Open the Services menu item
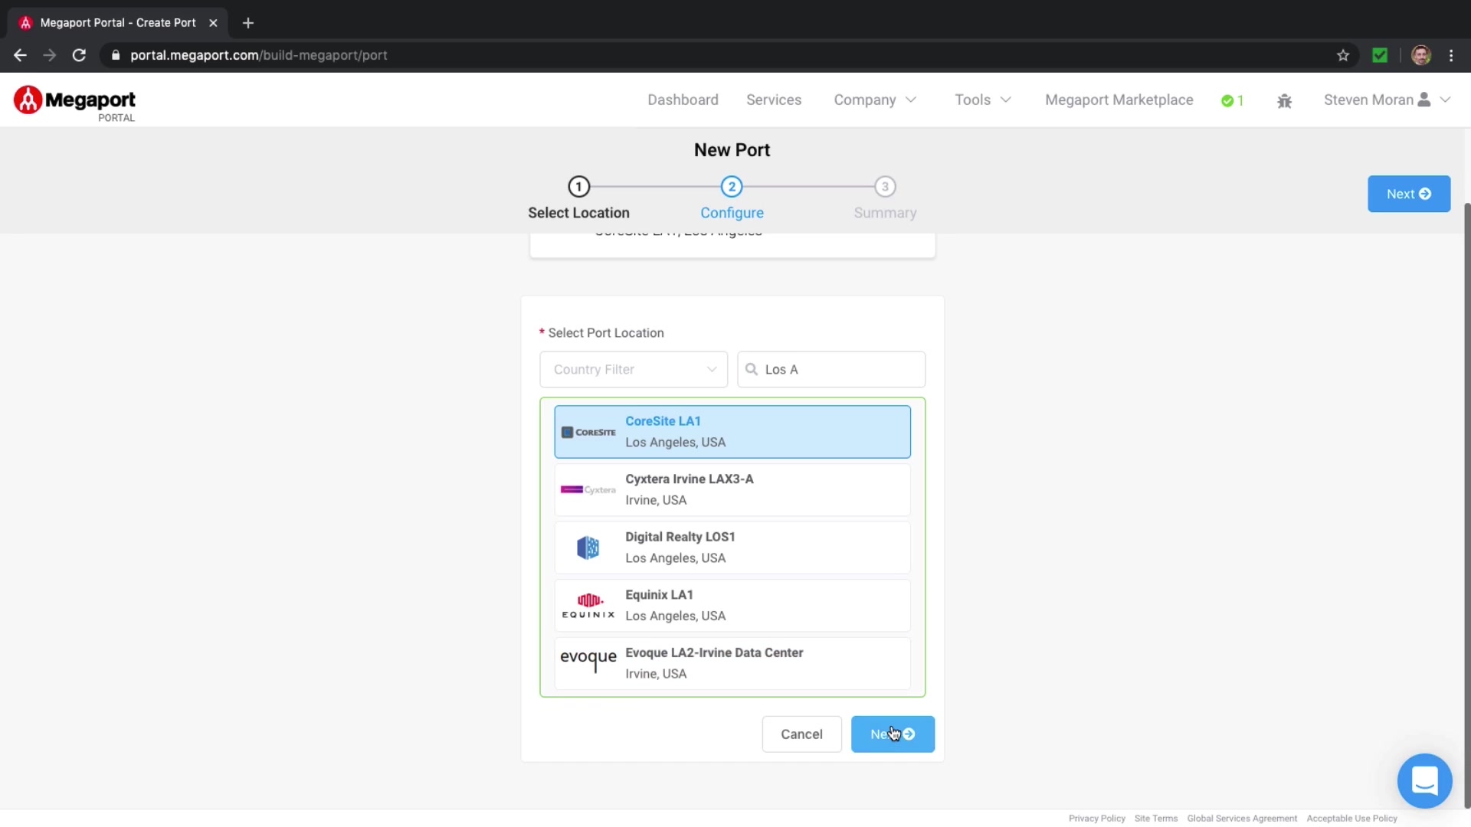This screenshot has height=827, width=1471. (774, 100)
